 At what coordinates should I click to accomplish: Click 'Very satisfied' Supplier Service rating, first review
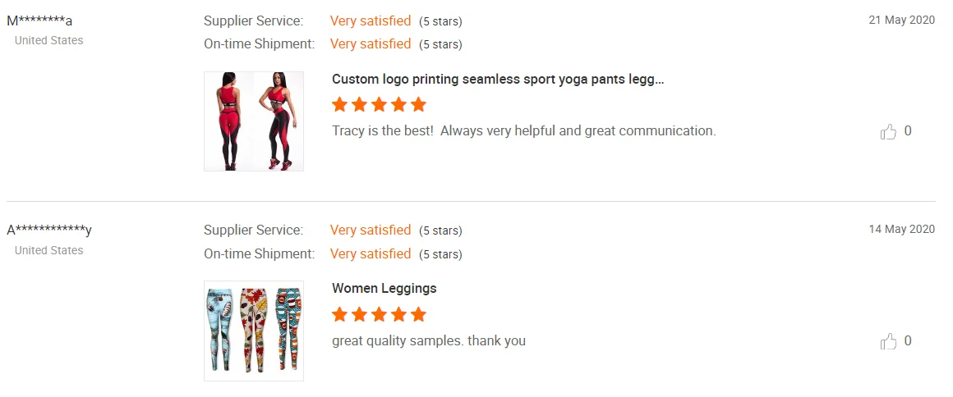[x=371, y=21]
